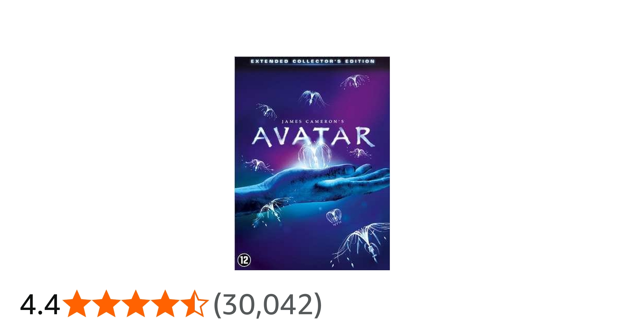Click the second orange rating star
Image resolution: width=625 pixels, height=327 pixels.
click(106, 304)
